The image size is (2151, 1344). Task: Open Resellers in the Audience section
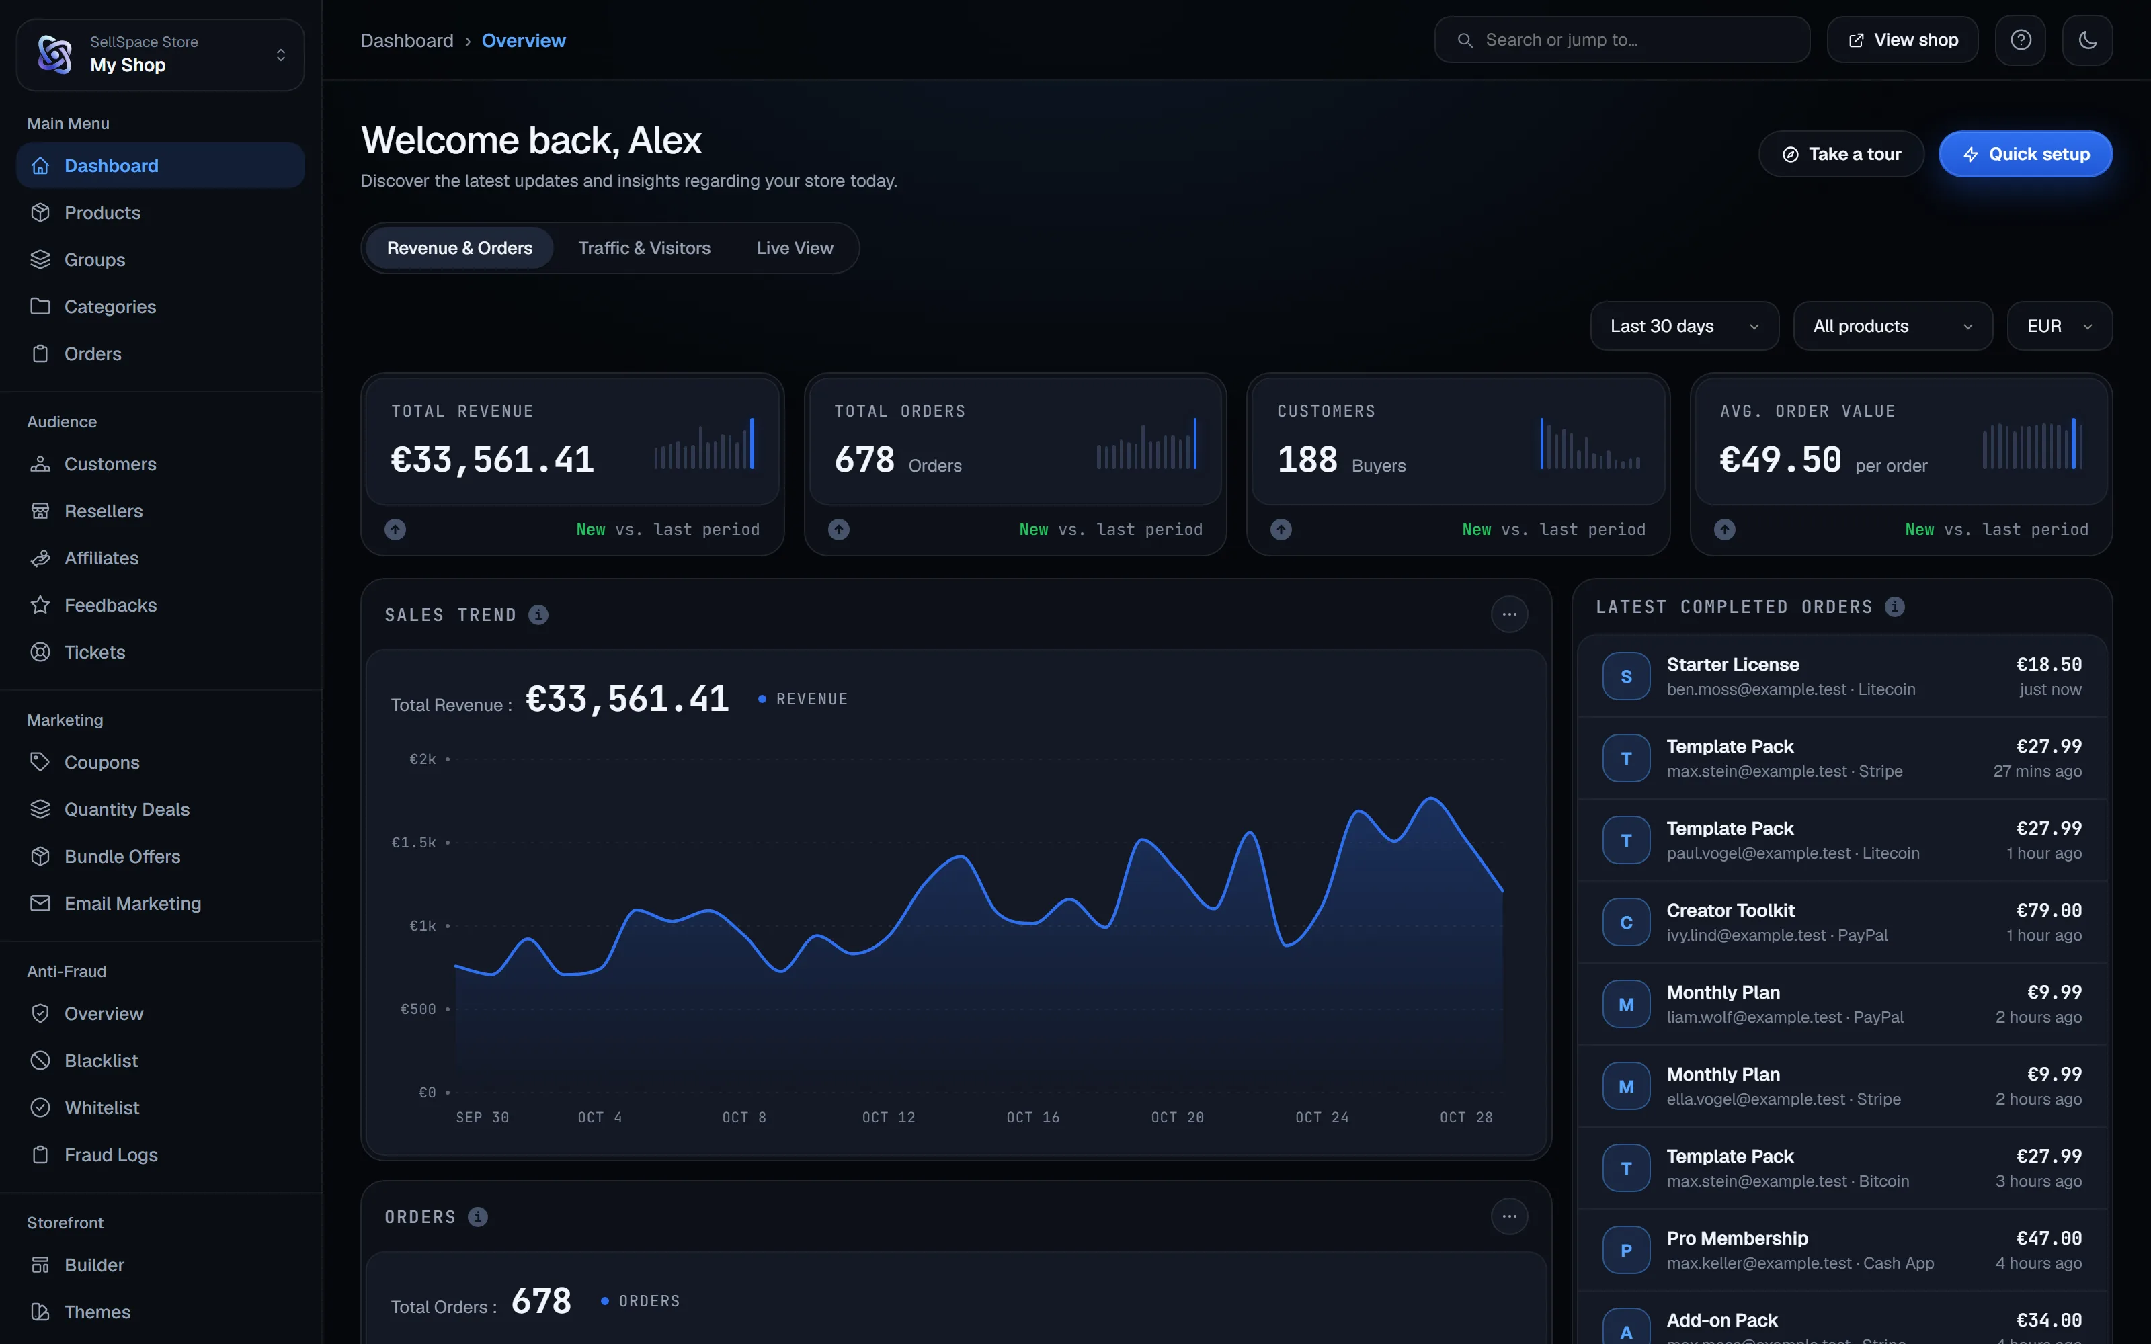click(x=160, y=511)
